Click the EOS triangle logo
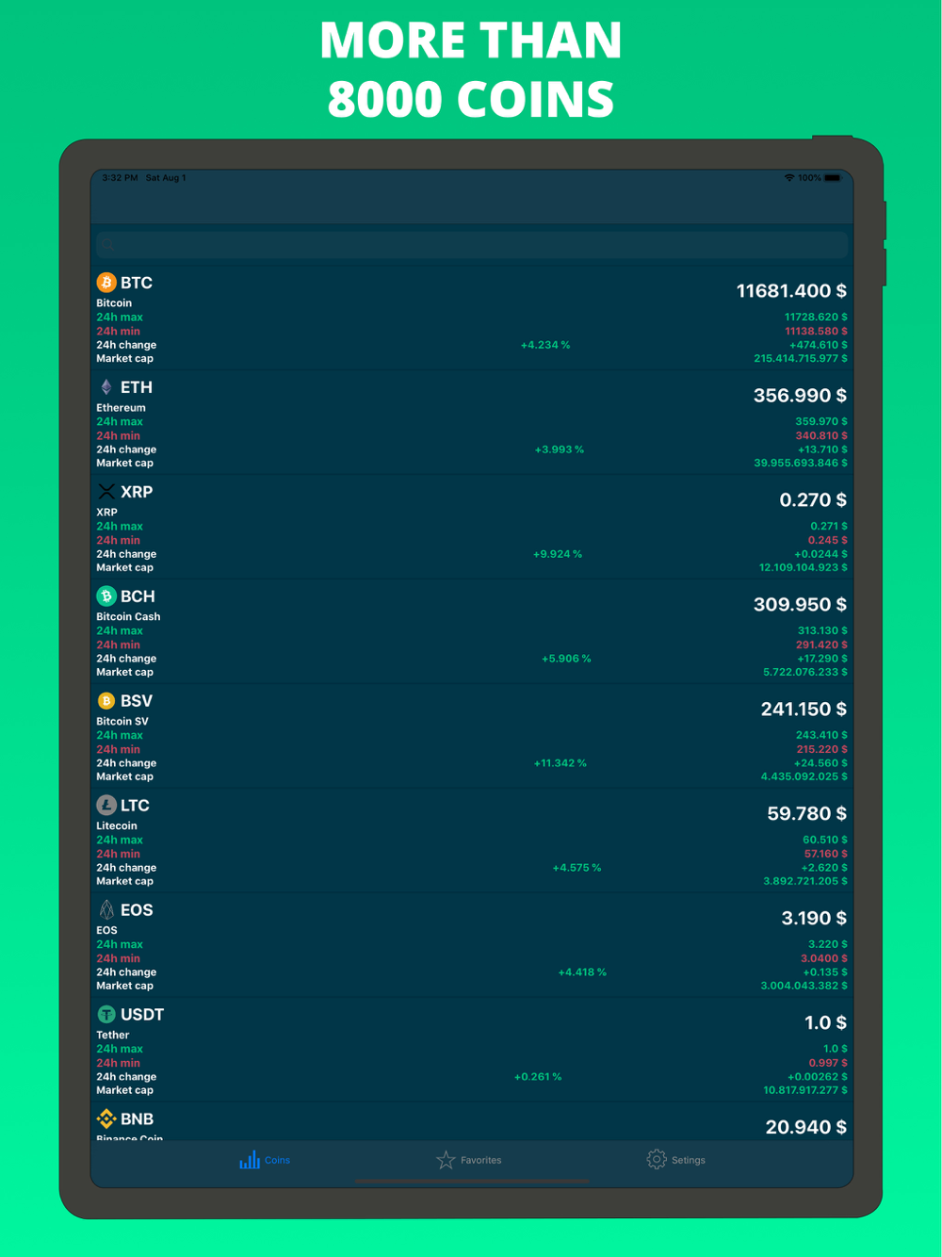942x1257 pixels. coord(106,910)
